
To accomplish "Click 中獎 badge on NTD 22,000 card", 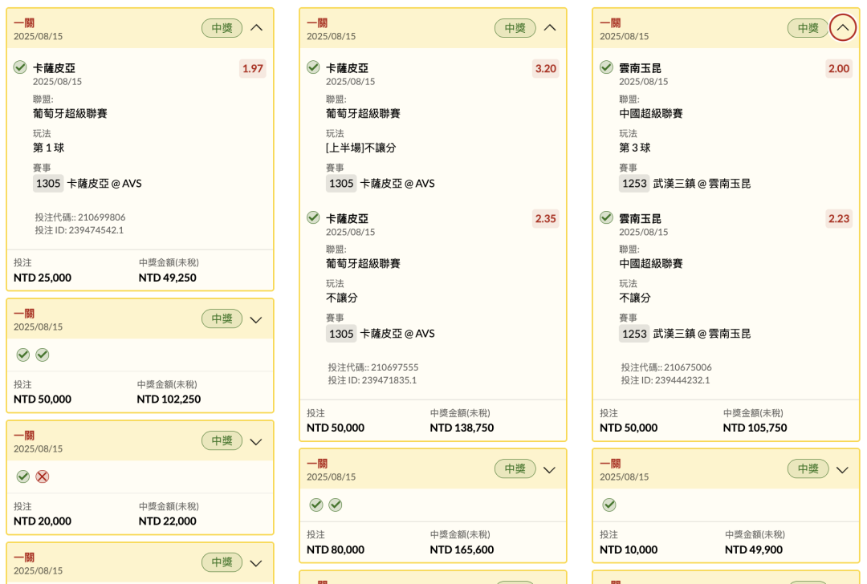I will 222,440.
